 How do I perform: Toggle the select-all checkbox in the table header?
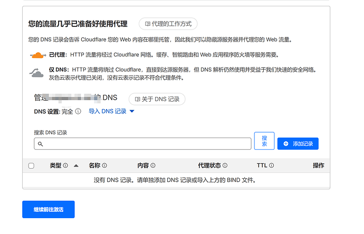tap(31, 165)
